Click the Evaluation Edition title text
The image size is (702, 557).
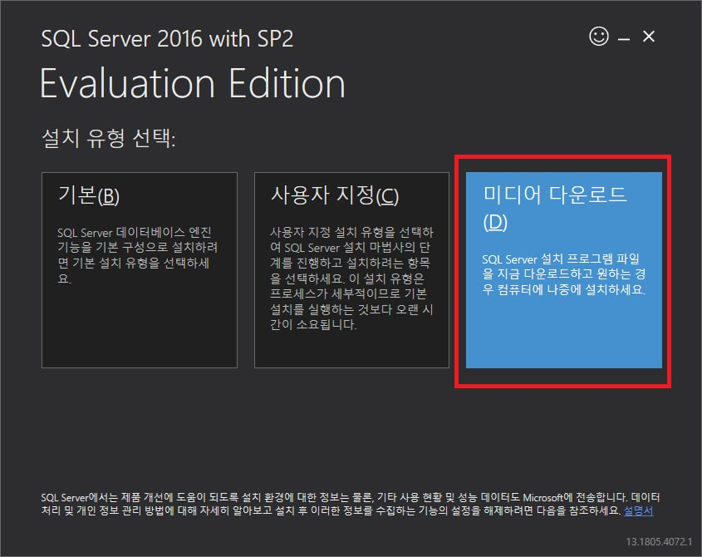click(193, 83)
